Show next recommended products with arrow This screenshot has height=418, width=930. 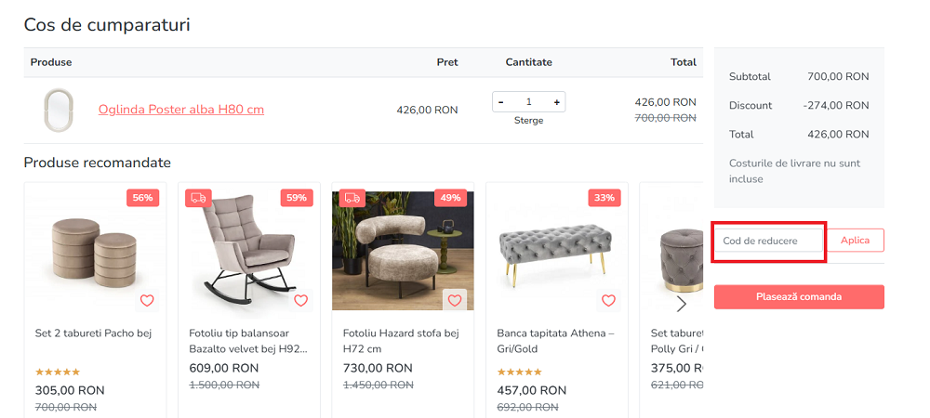(681, 304)
